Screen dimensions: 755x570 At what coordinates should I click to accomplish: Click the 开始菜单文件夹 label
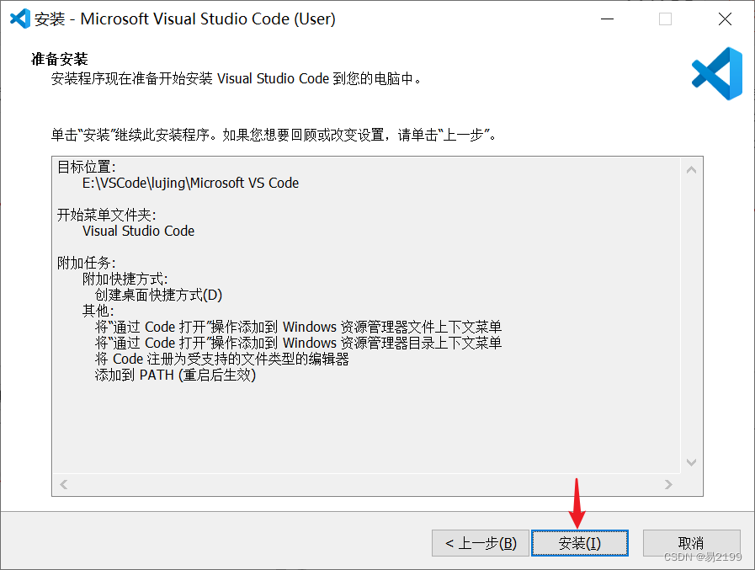point(106,215)
